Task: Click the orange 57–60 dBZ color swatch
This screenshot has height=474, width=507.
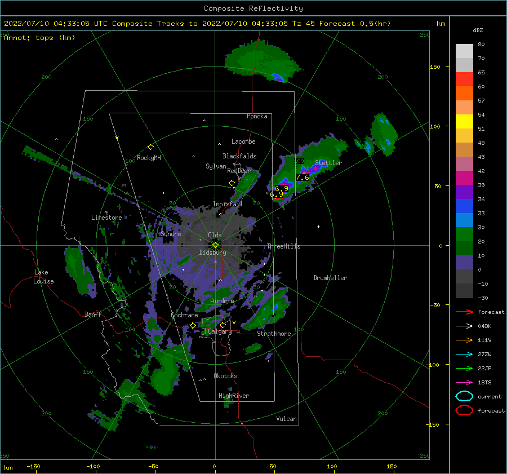Action: [464, 94]
